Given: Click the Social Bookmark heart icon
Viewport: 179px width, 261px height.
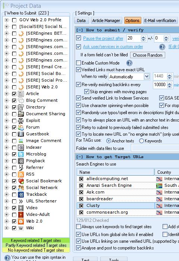Looking at the screenshot, I should click(x=21, y=181).
